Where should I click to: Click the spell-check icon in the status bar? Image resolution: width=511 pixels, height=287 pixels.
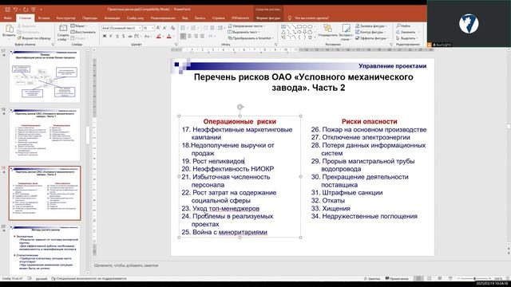30,278
